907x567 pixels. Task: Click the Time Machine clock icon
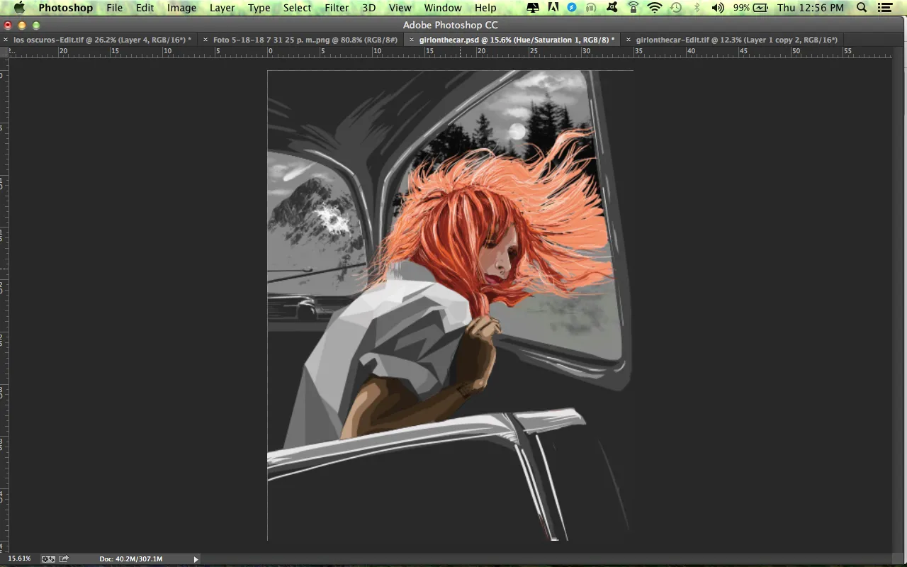pos(676,8)
